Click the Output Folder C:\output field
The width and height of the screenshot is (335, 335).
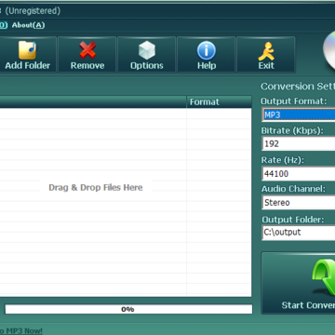(x=299, y=233)
